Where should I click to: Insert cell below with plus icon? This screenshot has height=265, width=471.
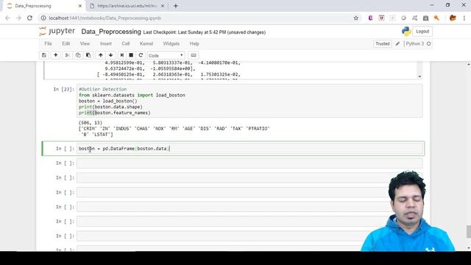click(56, 55)
